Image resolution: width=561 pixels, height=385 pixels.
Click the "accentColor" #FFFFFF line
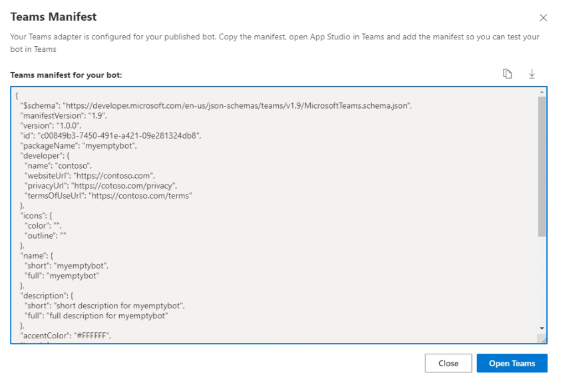pyautogui.click(x=65, y=336)
